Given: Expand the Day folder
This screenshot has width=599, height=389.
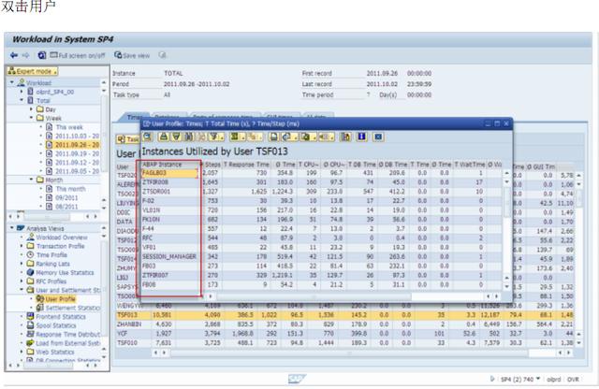Looking at the screenshot, I should coord(31,109).
